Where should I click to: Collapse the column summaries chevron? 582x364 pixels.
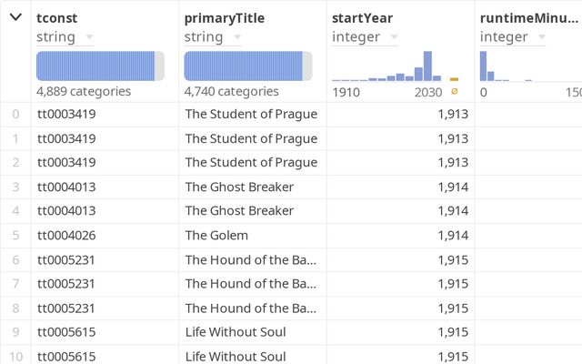15,17
